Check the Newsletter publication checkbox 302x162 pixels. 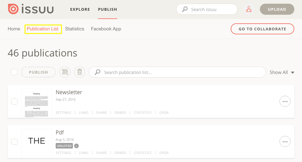click(x=14, y=102)
